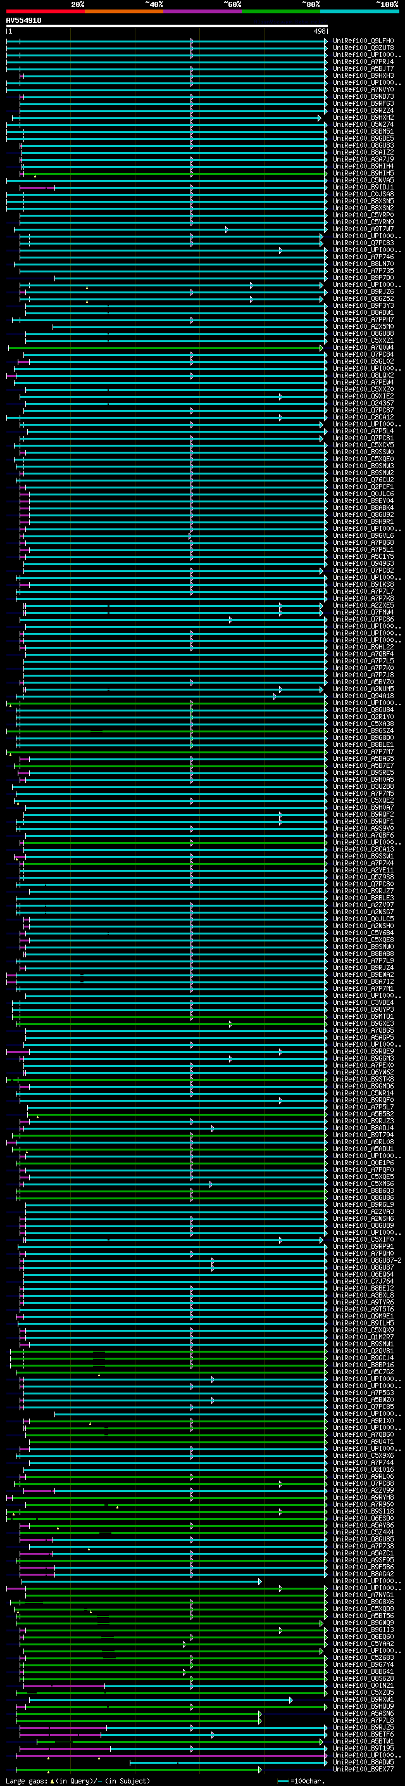Viewport: 405px width, 1786px height.
Task: Pick the UniRef100_B9RXW1 row label
Action: pyautogui.click(x=363, y=1699)
